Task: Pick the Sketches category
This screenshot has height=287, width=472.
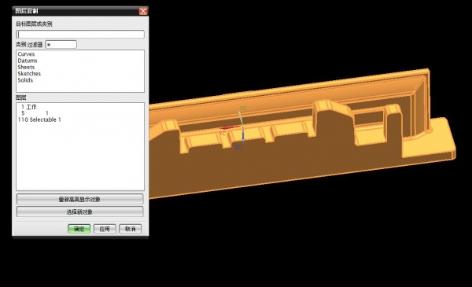Action: [29, 74]
